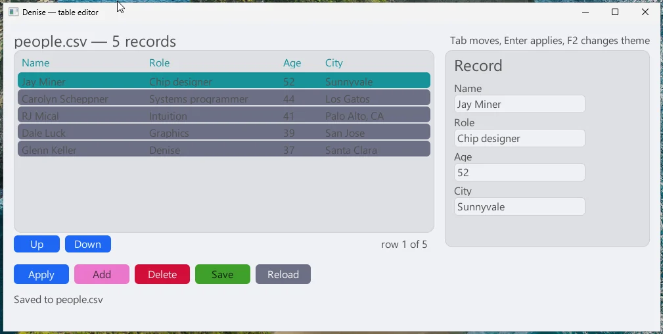This screenshot has width=663, height=334.
Task: Click the City column header
Action: tap(334, 63)
